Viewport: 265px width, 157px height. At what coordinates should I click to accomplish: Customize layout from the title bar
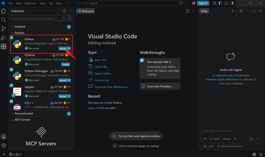click(215, 3)
